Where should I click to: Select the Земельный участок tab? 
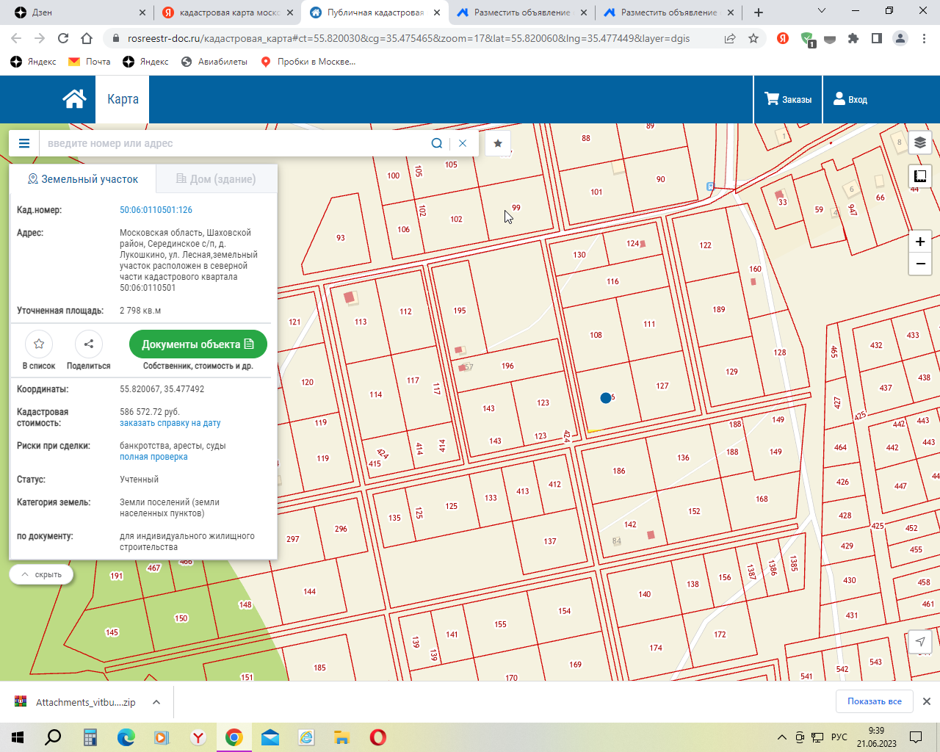click(x=82, y=179)
